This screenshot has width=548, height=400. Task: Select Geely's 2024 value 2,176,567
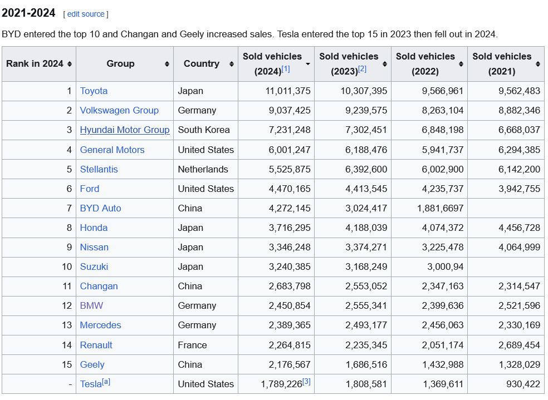tap(290, 365)
